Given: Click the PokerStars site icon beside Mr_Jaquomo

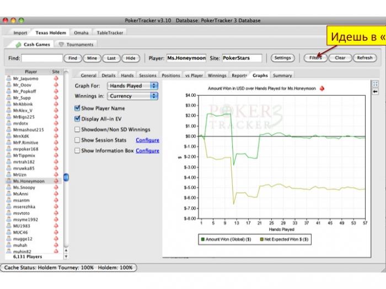Looking at the screenshot, I should pyautogui.click(x=56, y=78).
